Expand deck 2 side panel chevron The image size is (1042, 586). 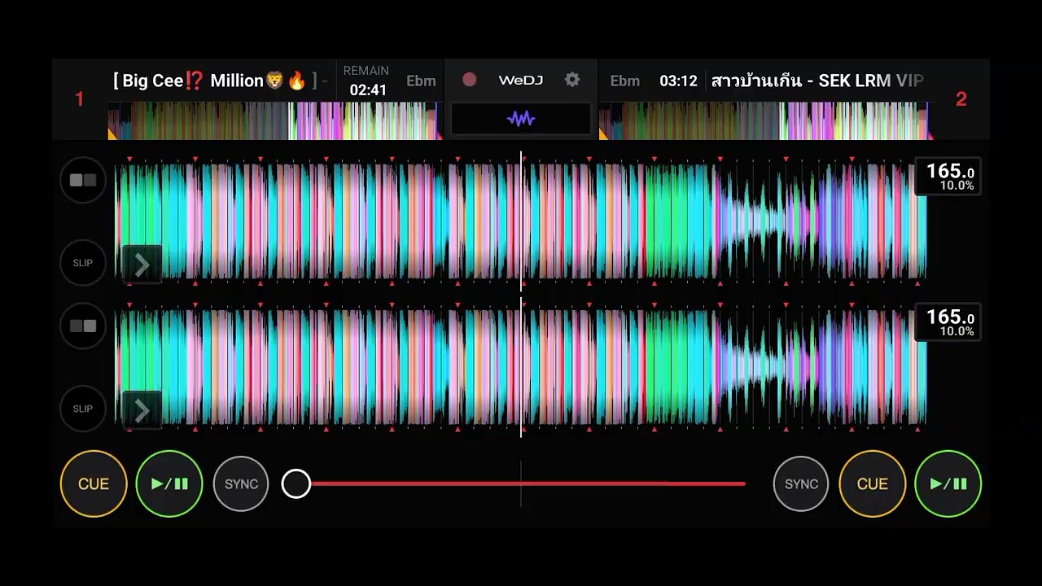(142, 410)
